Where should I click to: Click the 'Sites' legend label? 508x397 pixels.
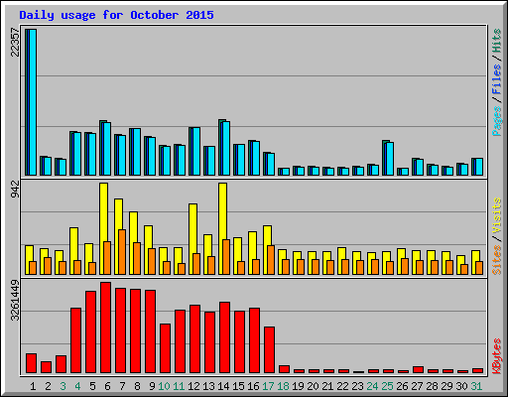[x=497, y=260]
